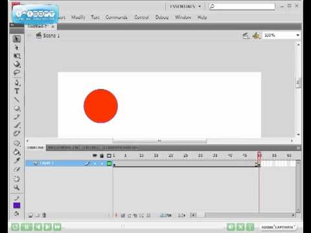
Task: Open the timeline panel options menu
Action: (x=298, y=148)
